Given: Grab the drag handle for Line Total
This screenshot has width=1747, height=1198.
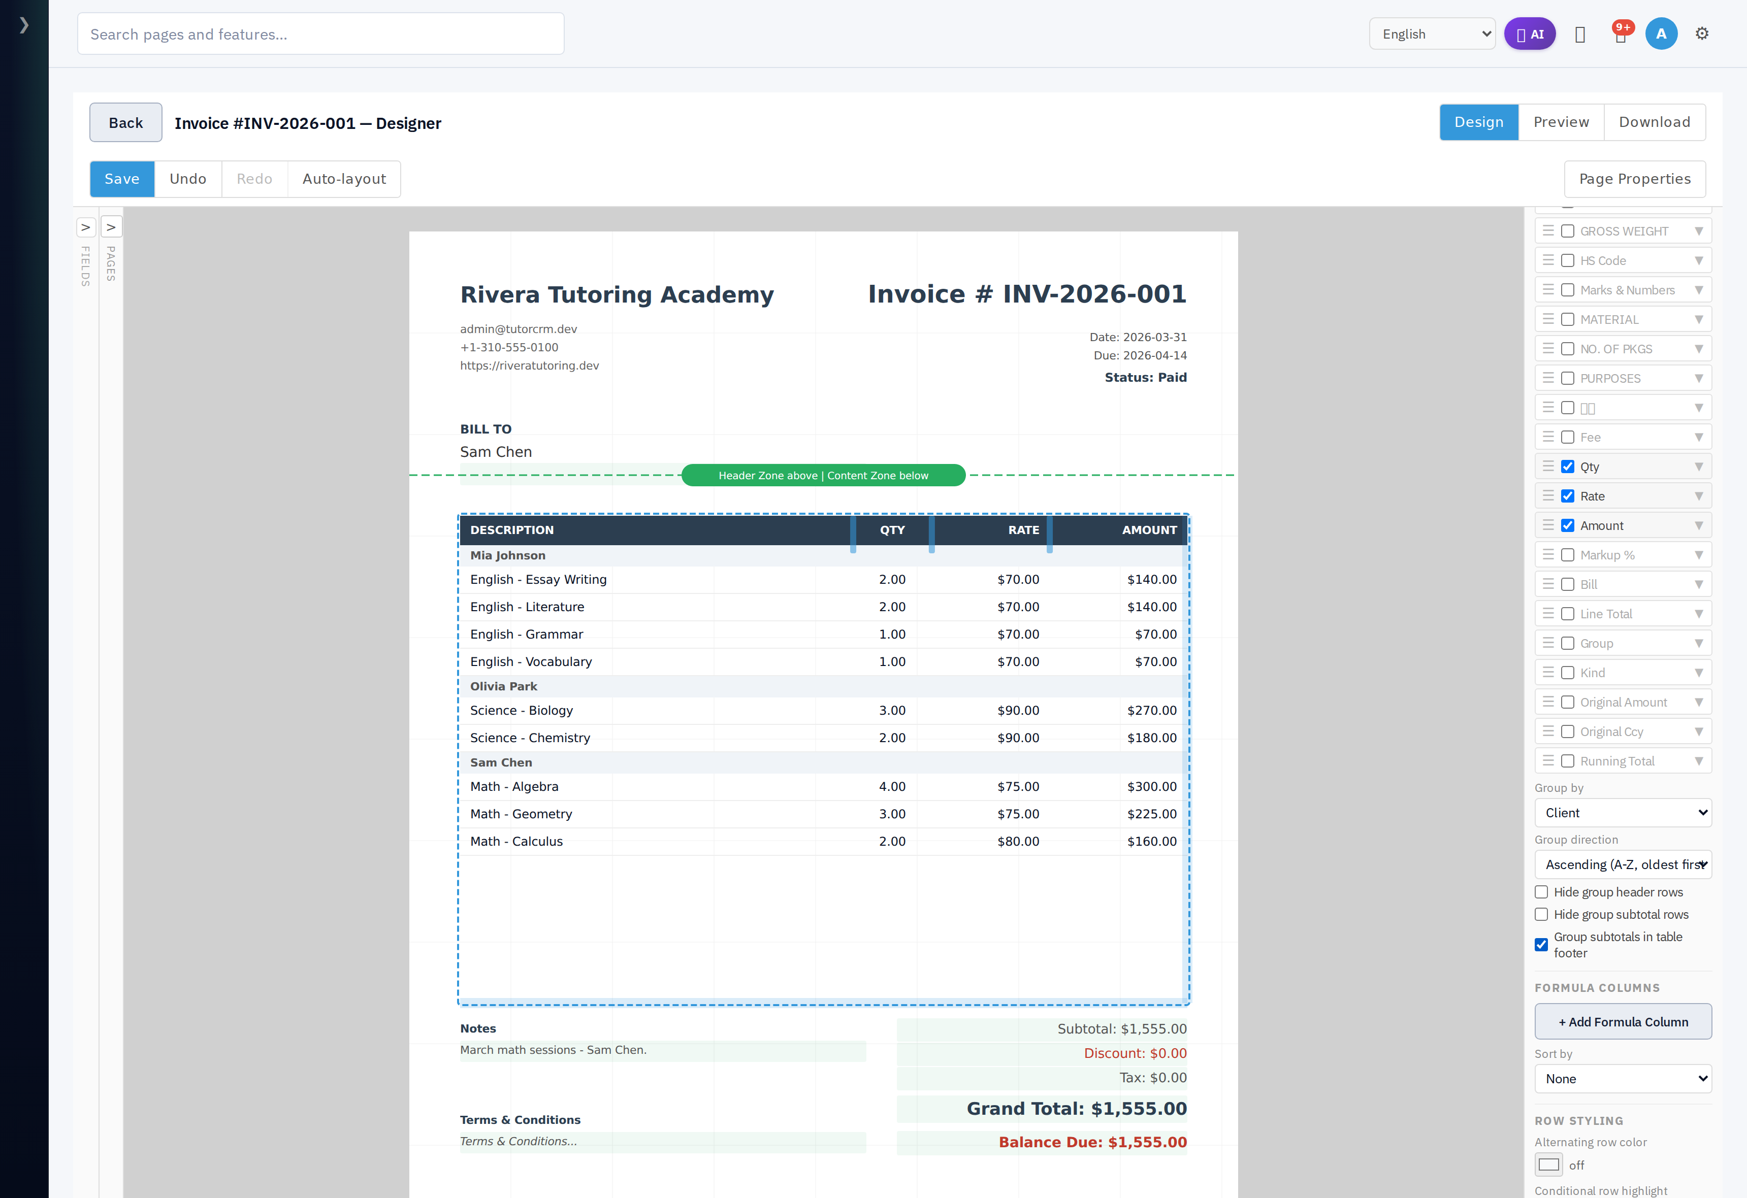Looking at the screenshot, I should coord(1548,613).
